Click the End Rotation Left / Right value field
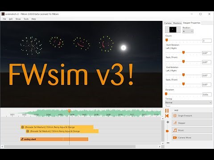 tap(206, 76)
